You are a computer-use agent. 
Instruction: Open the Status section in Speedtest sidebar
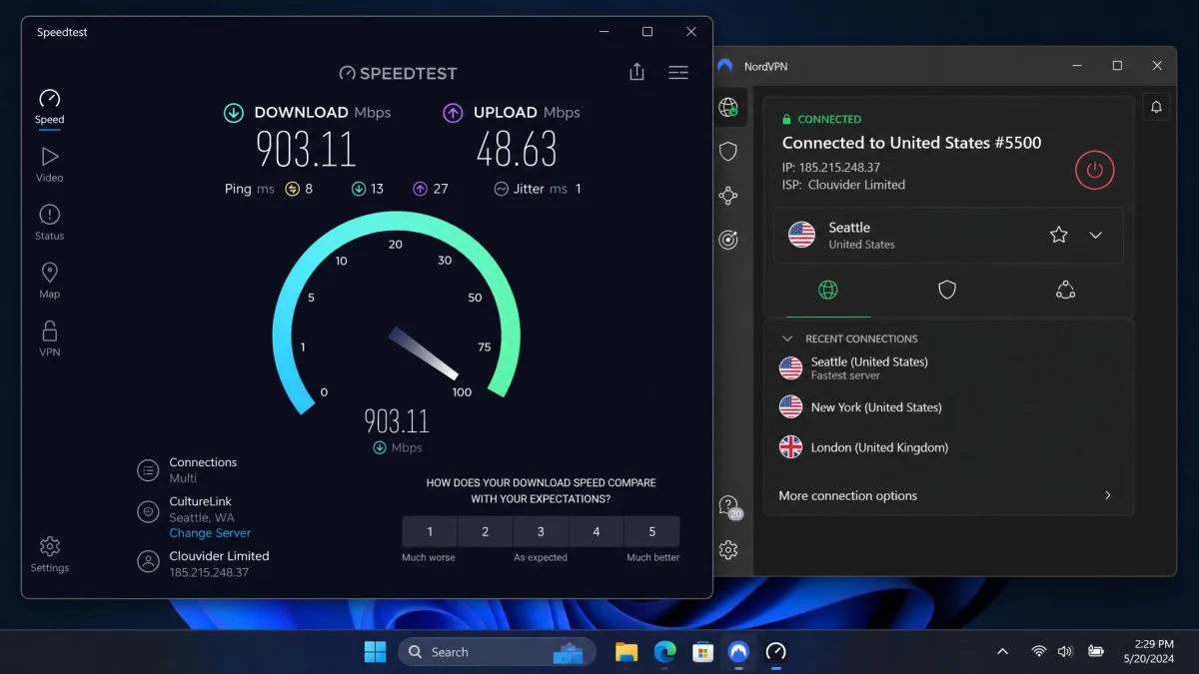[x=49, y=223]
